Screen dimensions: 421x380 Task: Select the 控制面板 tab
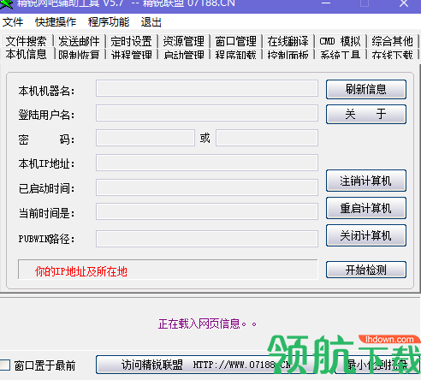(288, 54)
